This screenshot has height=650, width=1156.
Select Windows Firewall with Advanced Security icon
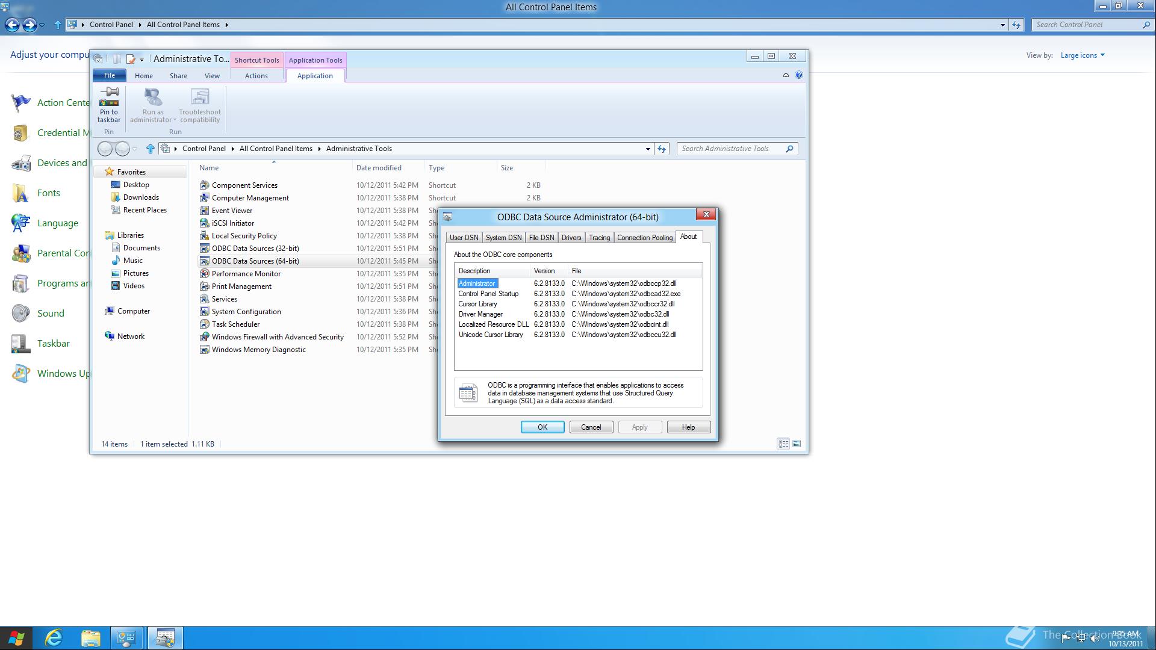(x=205, y=337)
